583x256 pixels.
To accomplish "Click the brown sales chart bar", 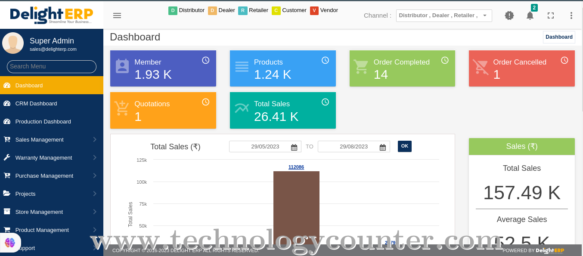I will tap(296, 208).
